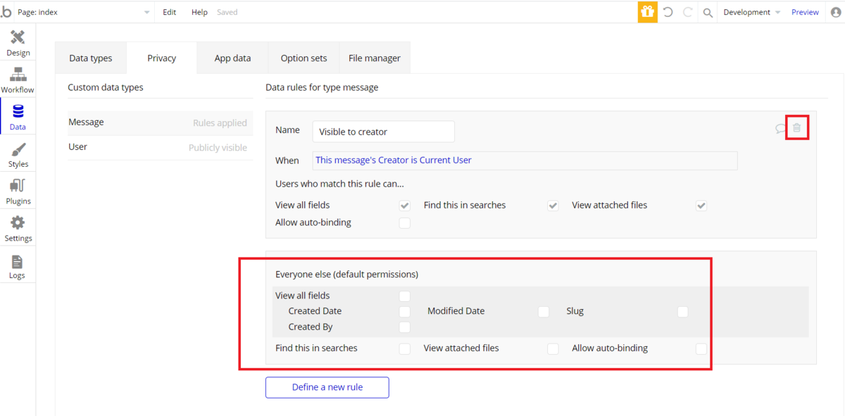The width and height of the screenshot is (845, 416).
Task: Open the user account avatar menu
Action: [x=834, y=12]
